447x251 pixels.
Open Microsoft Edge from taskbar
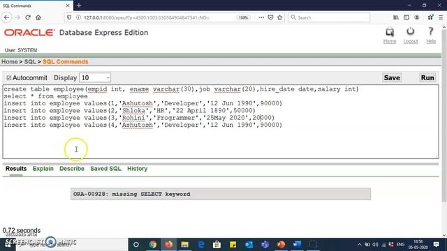point(201,244)
